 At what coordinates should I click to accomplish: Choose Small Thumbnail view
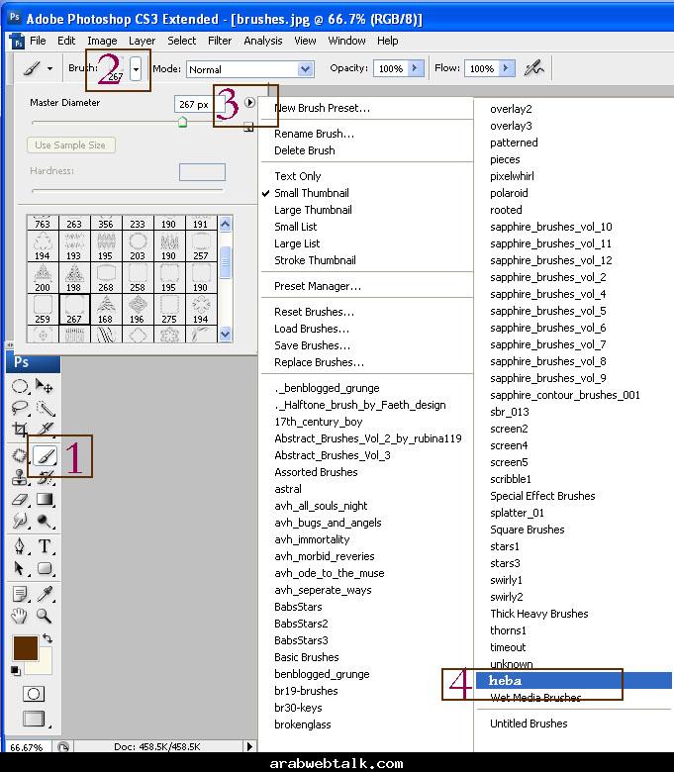coord(311,193)
